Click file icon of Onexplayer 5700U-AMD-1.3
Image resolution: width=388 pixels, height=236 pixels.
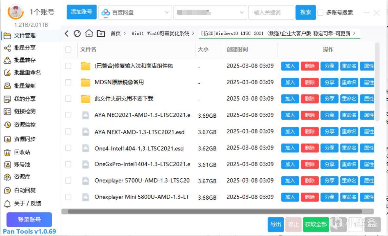(x=86, y=181)
